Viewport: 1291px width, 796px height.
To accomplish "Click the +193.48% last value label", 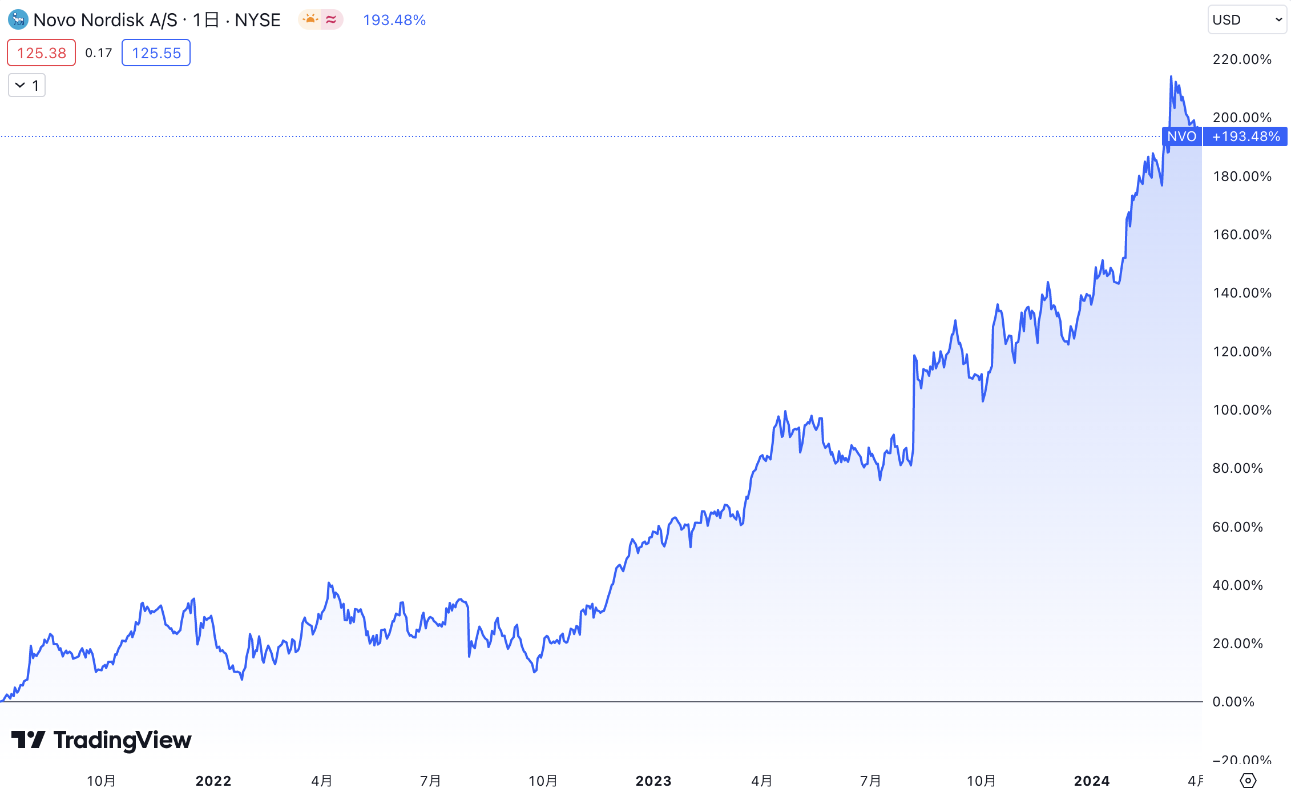I will click(x=1245, y=136).
